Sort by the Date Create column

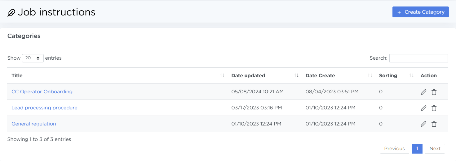370,75
